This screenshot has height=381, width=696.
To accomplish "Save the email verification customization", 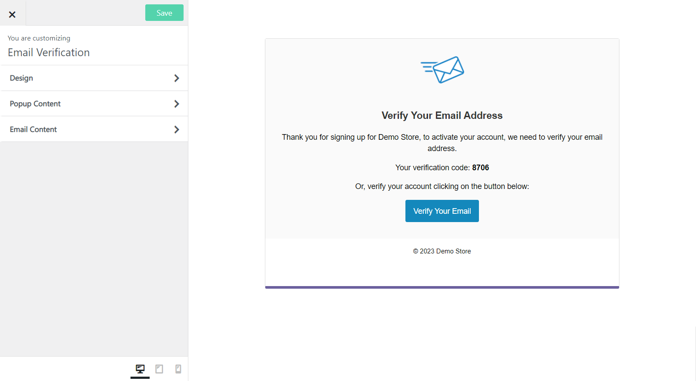I will pyautogui.click(x=164, y=13).
